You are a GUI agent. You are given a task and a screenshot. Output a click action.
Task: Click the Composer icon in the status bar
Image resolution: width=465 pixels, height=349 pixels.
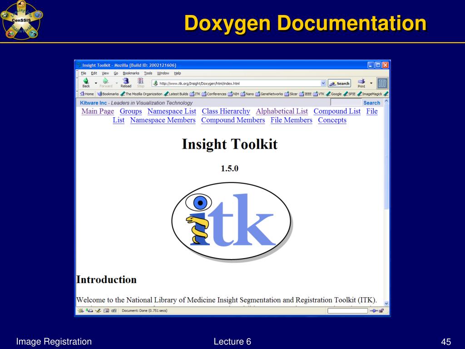point(98,310)
